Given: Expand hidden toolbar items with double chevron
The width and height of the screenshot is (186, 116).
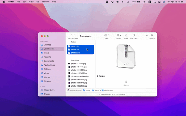Looking at the screenshot, I should tap(147, 35).
